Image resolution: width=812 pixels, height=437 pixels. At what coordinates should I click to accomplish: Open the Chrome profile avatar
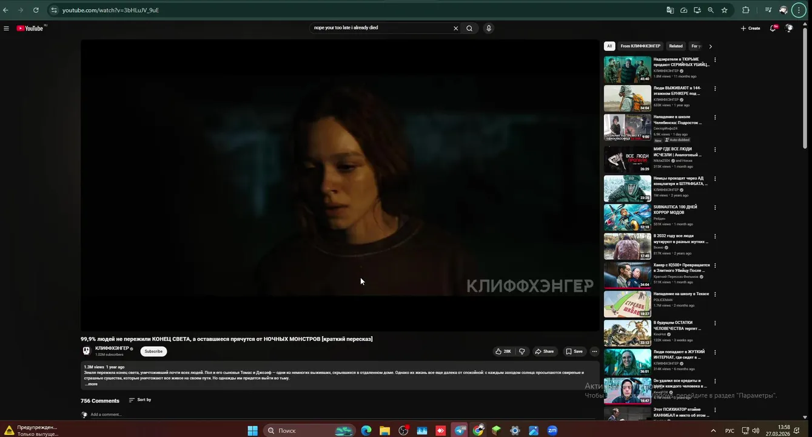point(783,10)
